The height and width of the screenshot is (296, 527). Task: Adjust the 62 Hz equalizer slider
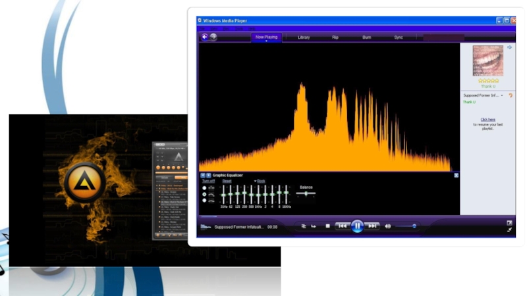[x=231, y=195]
